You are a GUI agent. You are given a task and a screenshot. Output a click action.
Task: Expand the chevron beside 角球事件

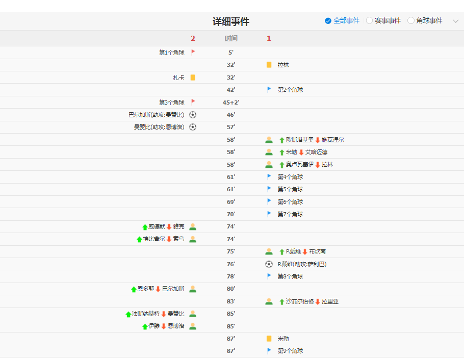[x=456, y=21]
